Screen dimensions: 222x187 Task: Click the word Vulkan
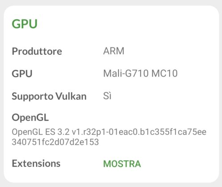pyautogui.click(x=71, y=96)
